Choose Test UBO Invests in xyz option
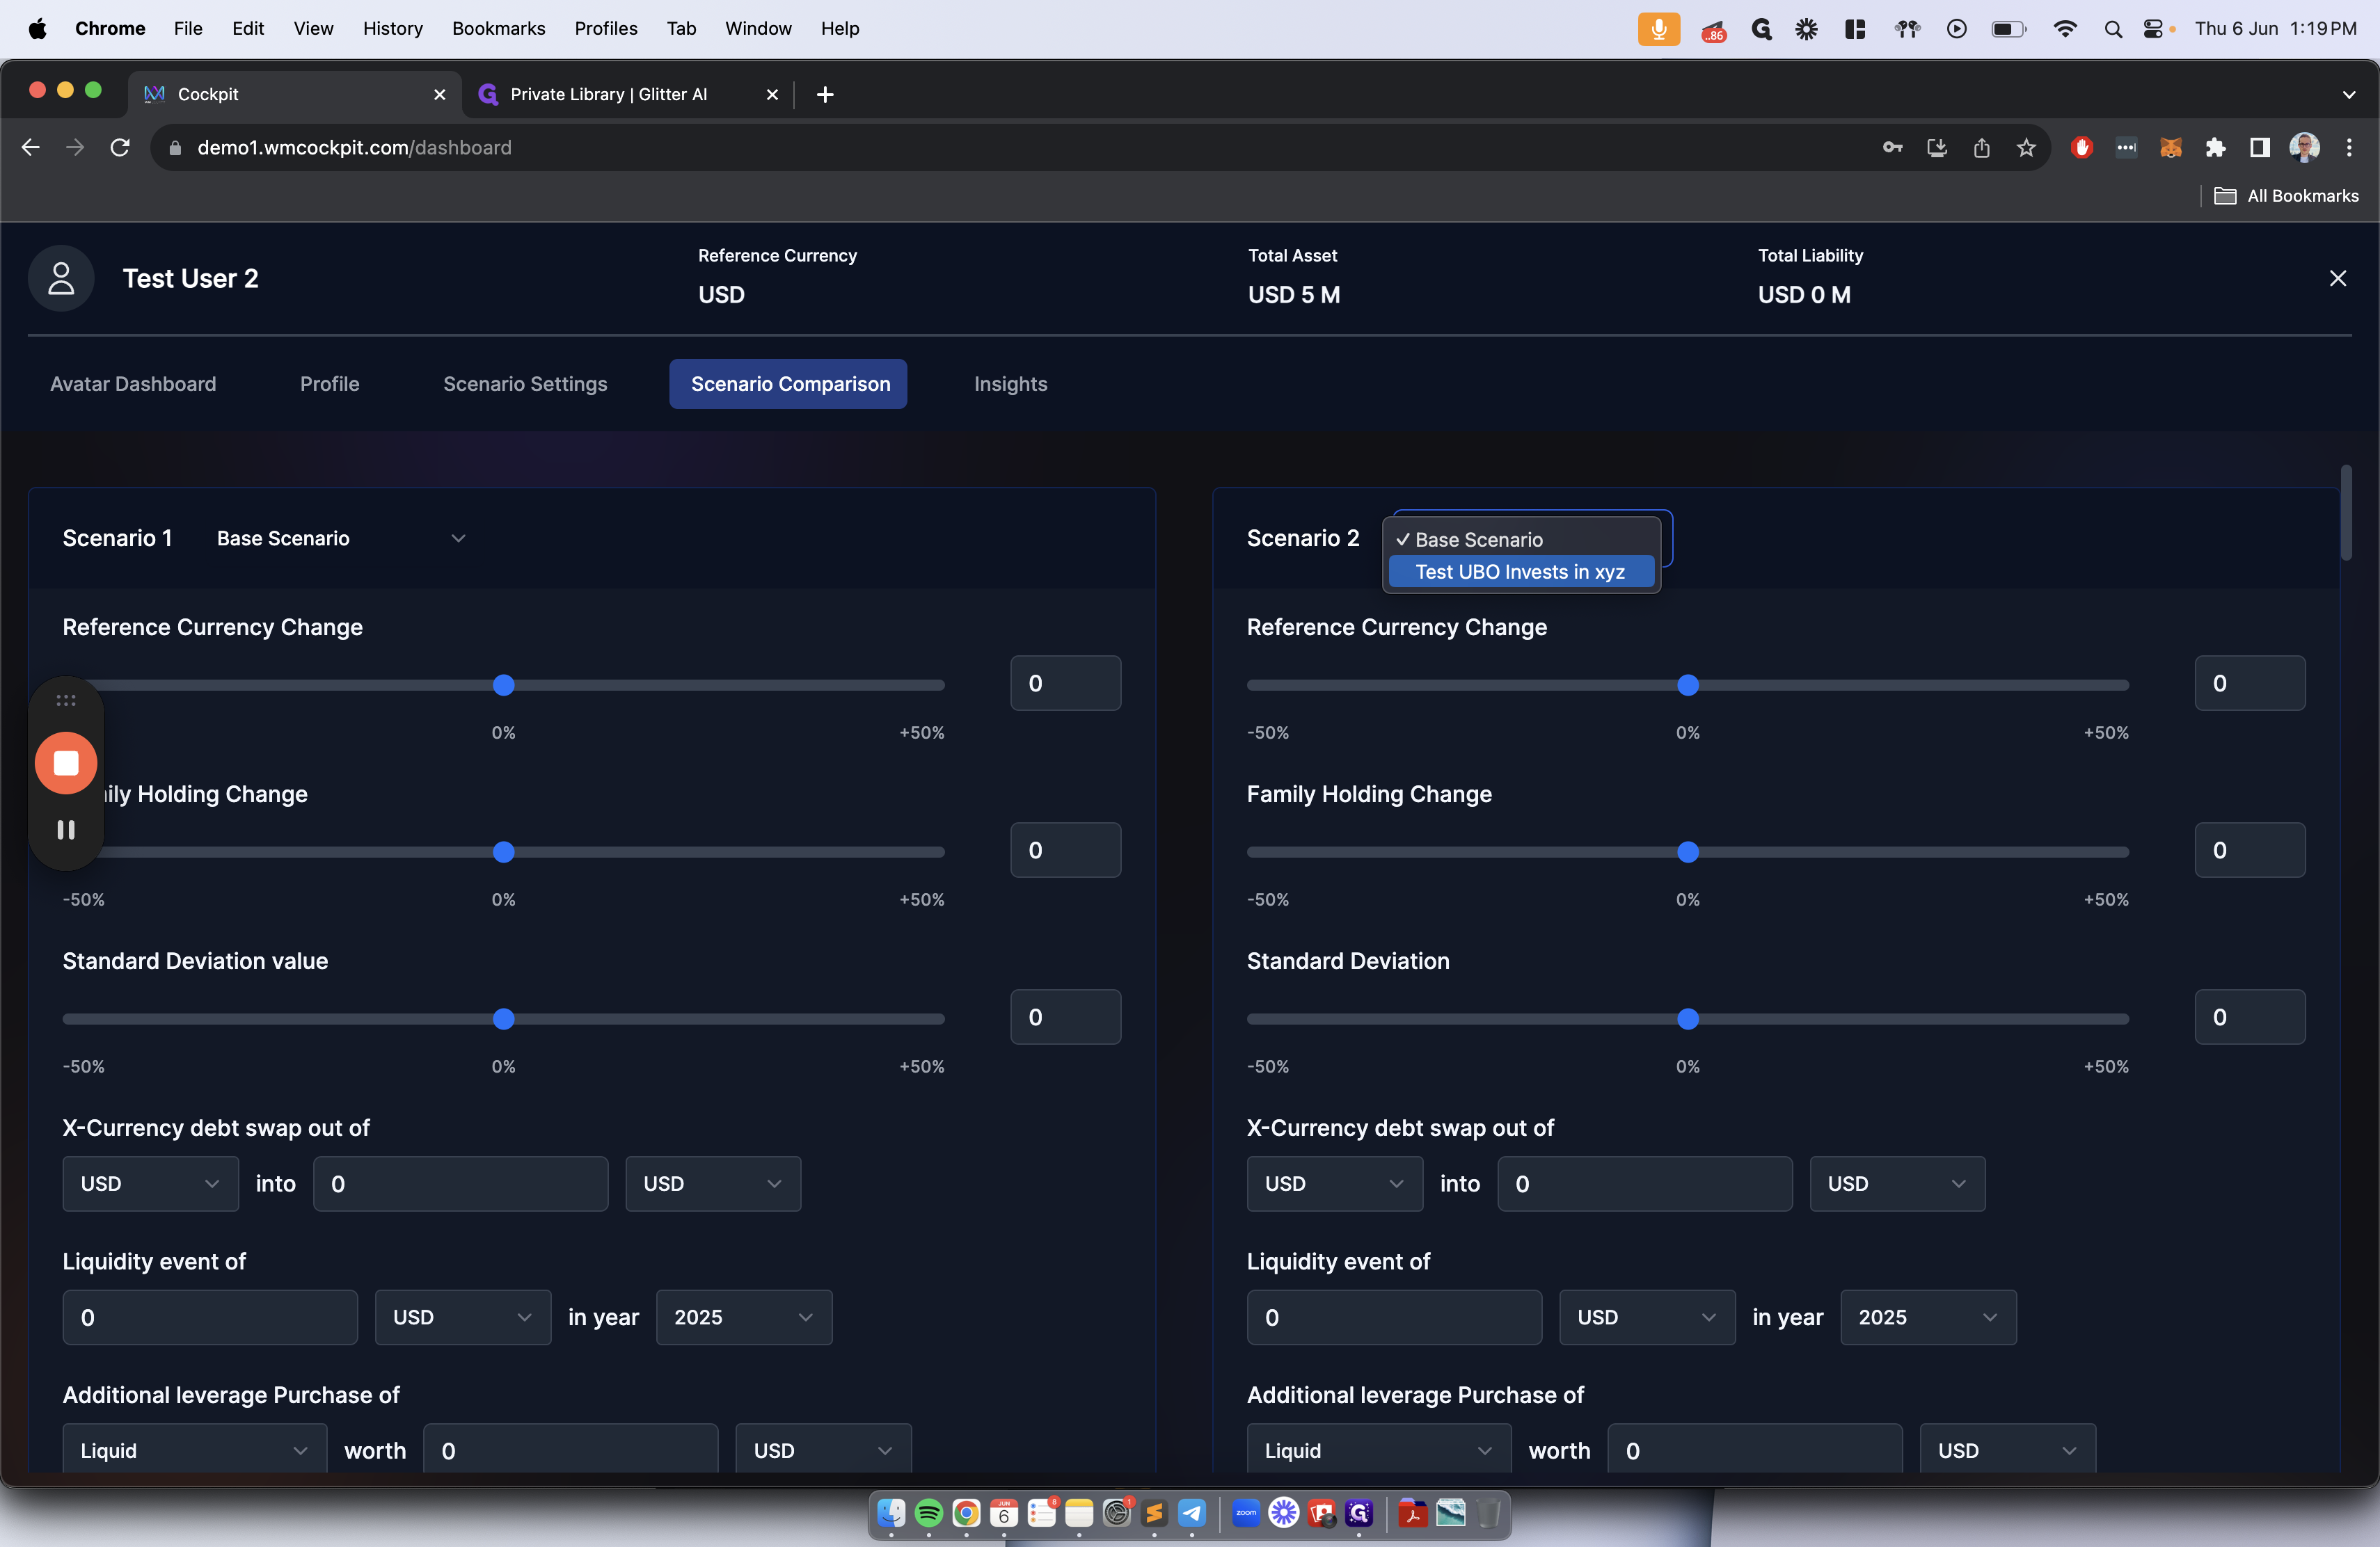The width and height of the screenshot is (2380, 1547). tap(1520, 572)
